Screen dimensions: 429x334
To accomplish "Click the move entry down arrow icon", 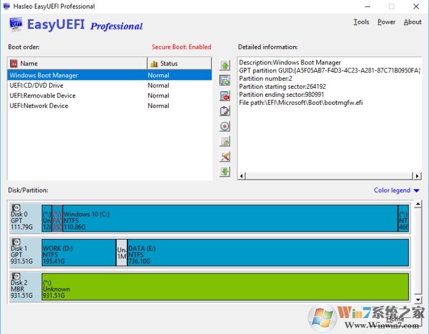I will 225,172.
